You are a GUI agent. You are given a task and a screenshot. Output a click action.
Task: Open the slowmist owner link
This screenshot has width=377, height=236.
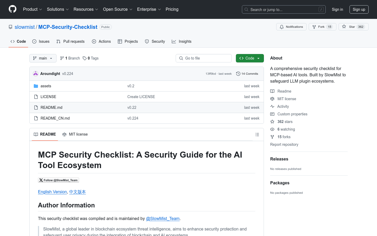pos(25,27)
